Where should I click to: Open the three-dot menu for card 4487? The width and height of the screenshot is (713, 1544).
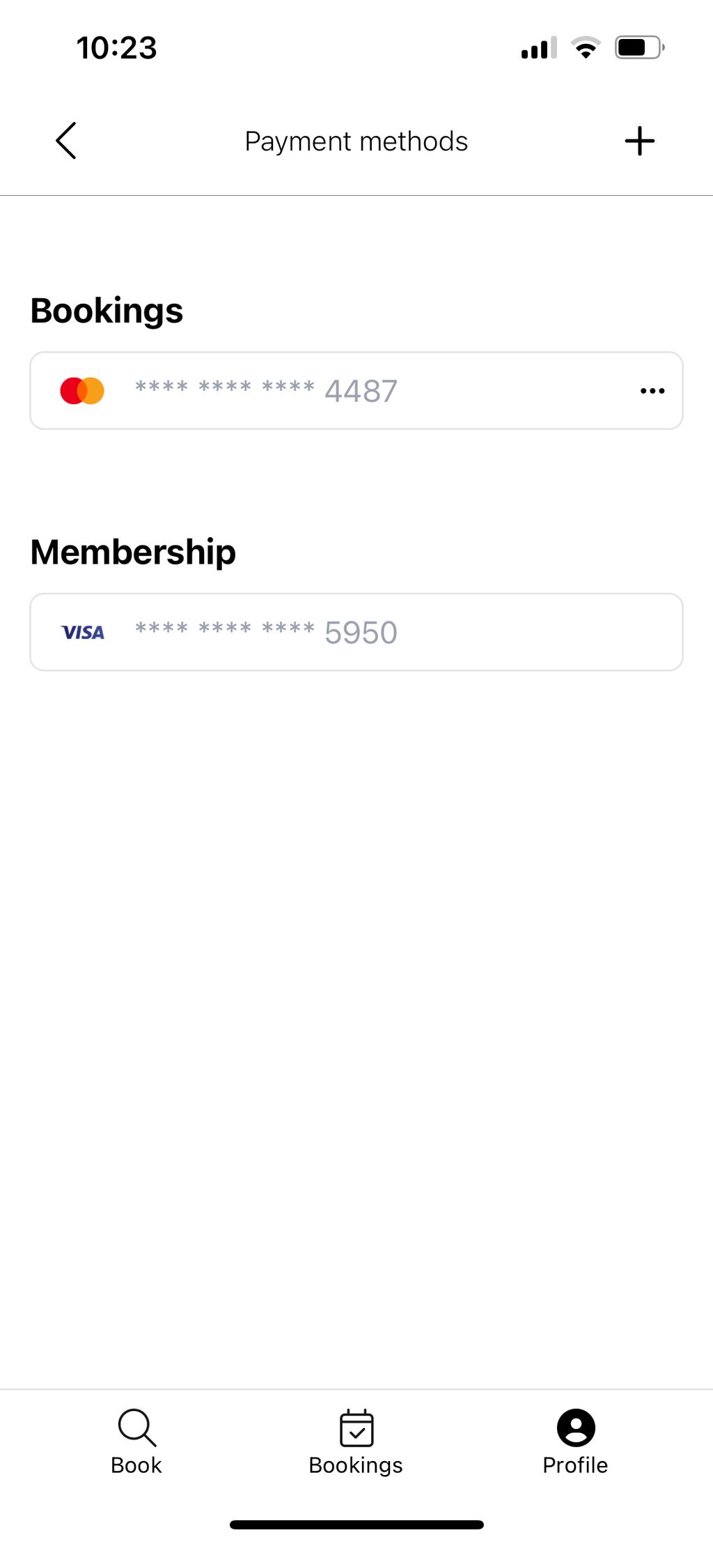click(x=652, y=391)
